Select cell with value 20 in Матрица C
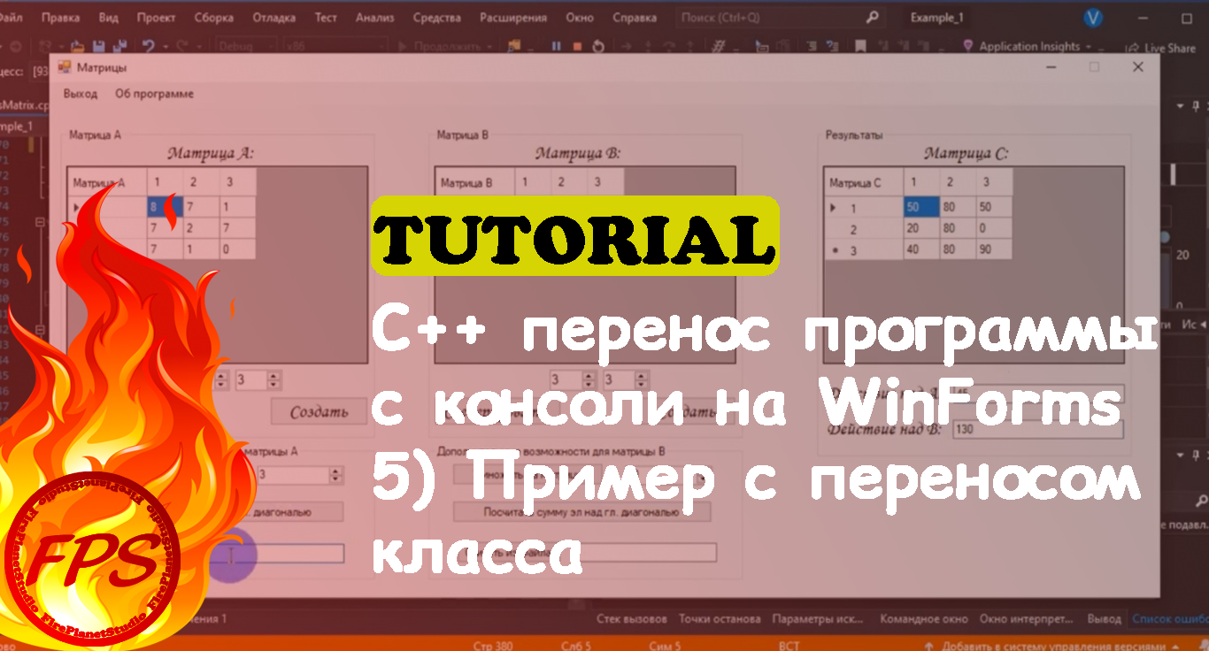 [921, 228]
